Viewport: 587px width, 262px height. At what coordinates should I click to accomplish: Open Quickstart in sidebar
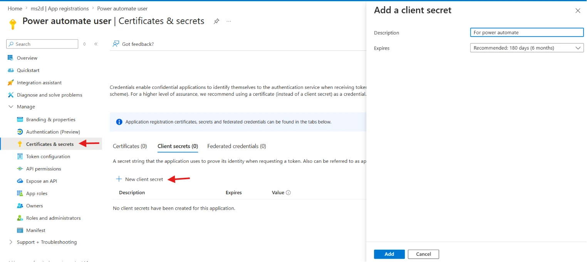[28, 70]
